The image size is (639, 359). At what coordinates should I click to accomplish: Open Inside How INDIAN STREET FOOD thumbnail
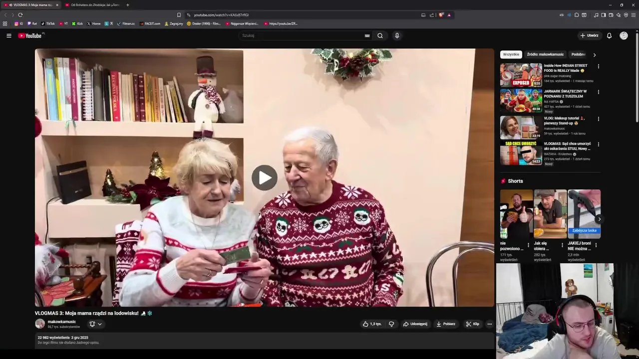[x=521, y=75]
